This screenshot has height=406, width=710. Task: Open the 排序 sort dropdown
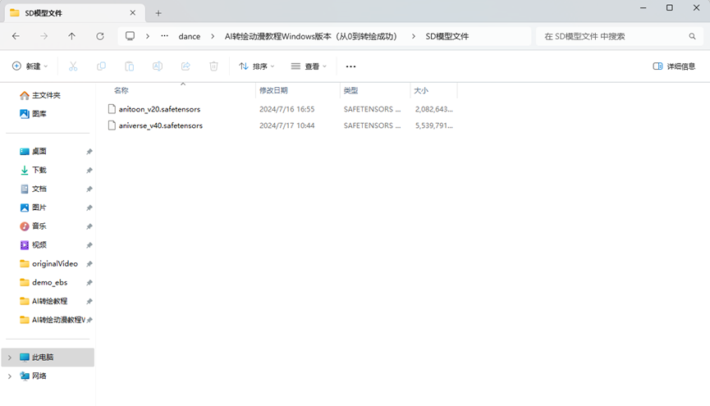tap(256, 66)
